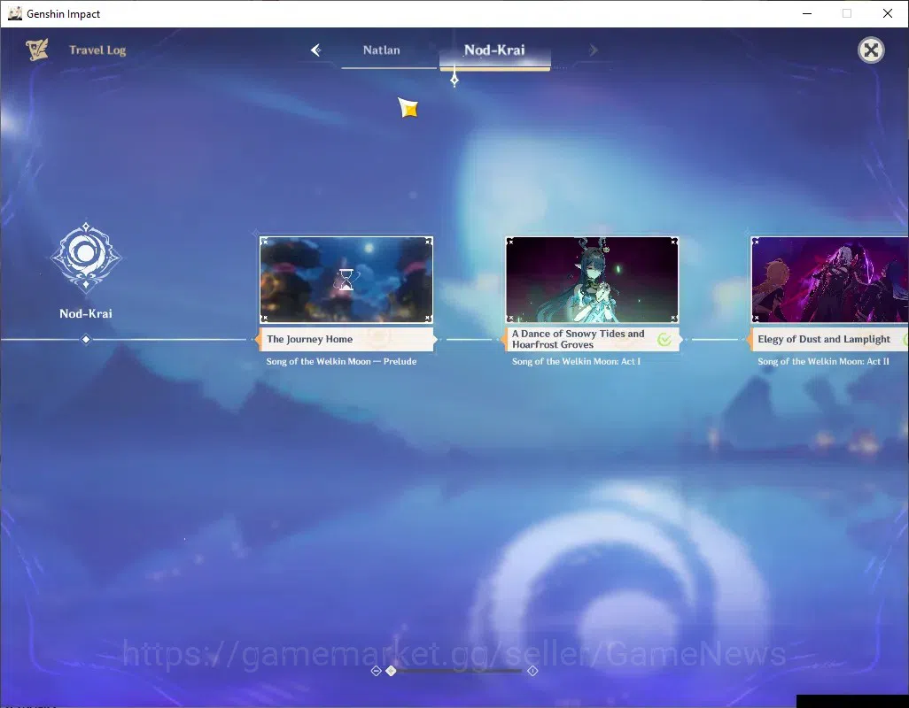Close the Travel Log with the X button
This screenshot has height=708, width=909.
tap(871, 50)
